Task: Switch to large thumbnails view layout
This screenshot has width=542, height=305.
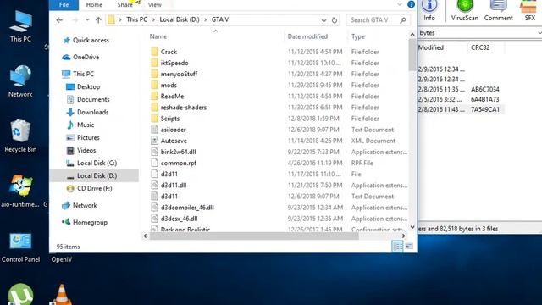Action: [x=409, y=247]
